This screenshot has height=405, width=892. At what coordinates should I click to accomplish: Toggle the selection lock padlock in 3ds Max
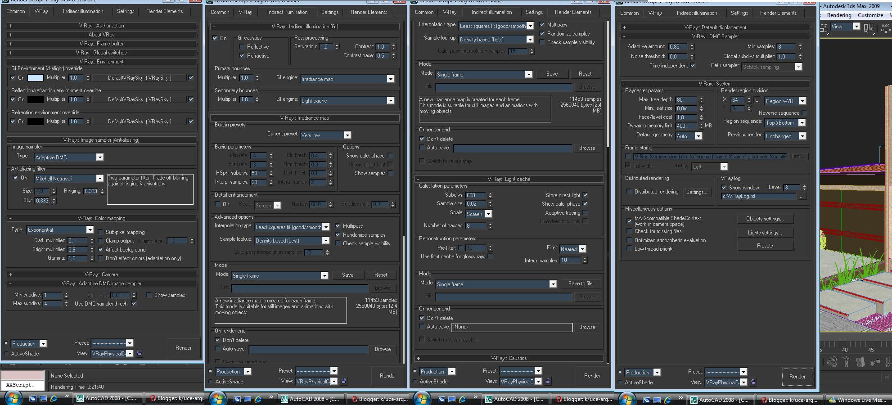click(887, 377)
